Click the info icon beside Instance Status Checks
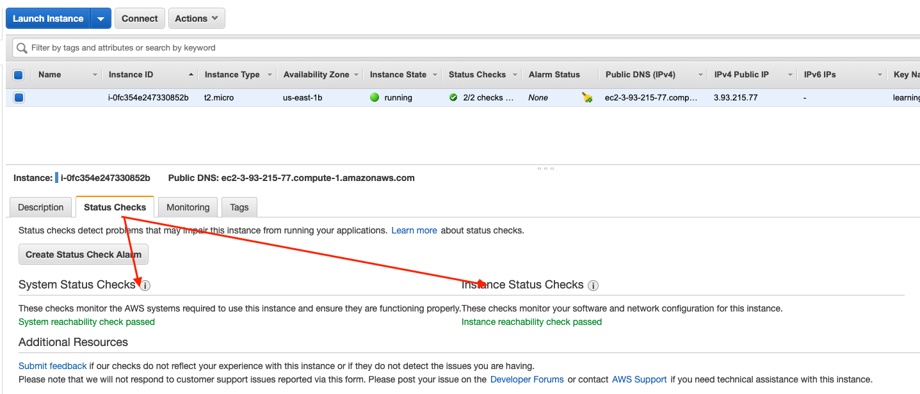Viewport: 920px width, 394px height. [593, 286]
